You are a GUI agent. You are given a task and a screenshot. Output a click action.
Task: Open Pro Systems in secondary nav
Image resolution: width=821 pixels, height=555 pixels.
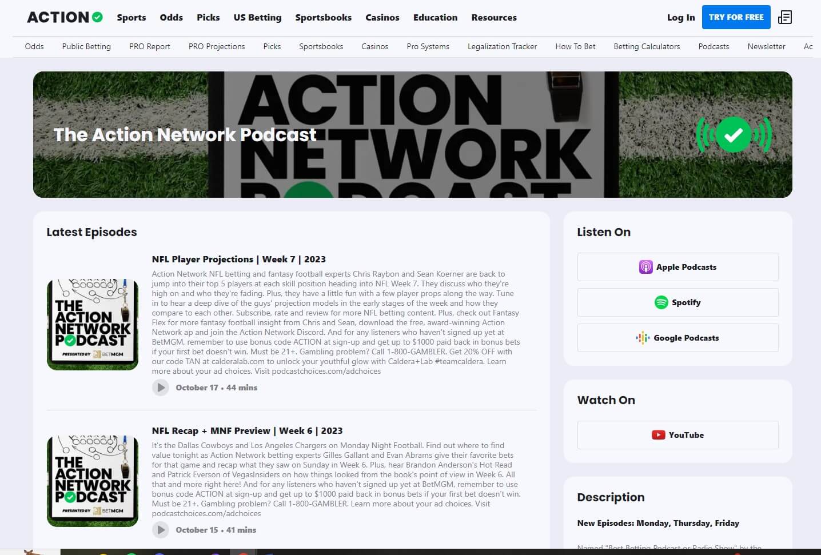428,46
